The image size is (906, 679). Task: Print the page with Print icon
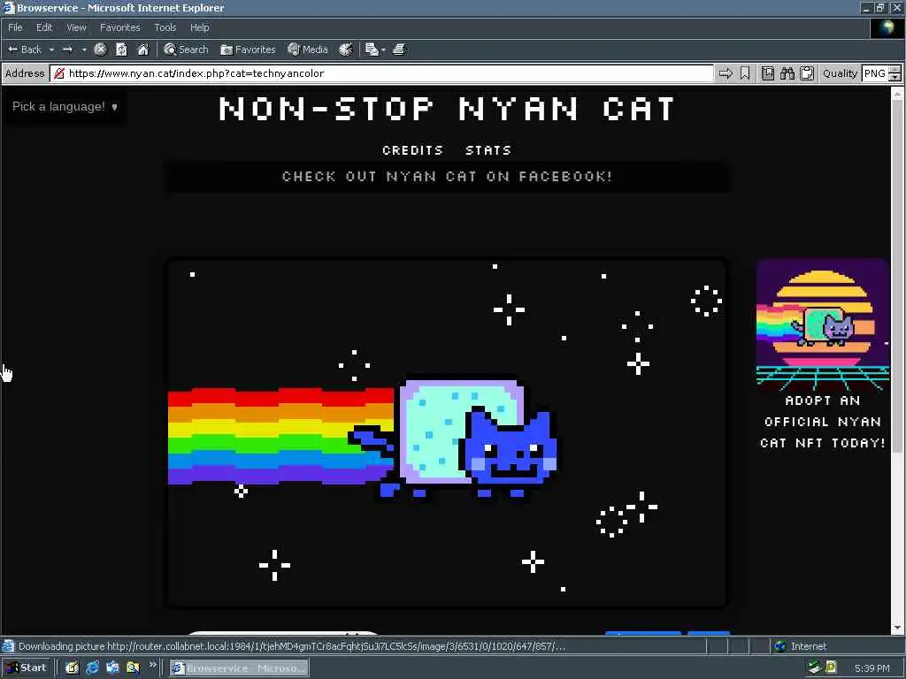click(399, 50)
